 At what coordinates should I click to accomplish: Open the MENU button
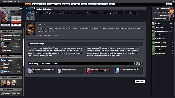169,4
